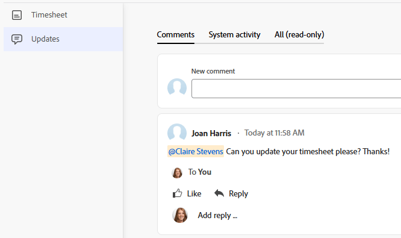Click the @Claire Stevens mention
Image resolution: width=401 pixels, height=238 pixels.
tap(196, 151)
